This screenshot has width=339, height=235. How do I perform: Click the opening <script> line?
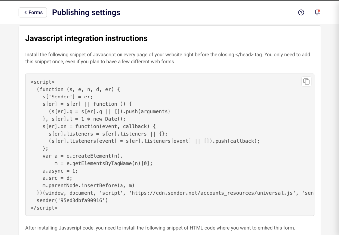(x=43, y=82)
